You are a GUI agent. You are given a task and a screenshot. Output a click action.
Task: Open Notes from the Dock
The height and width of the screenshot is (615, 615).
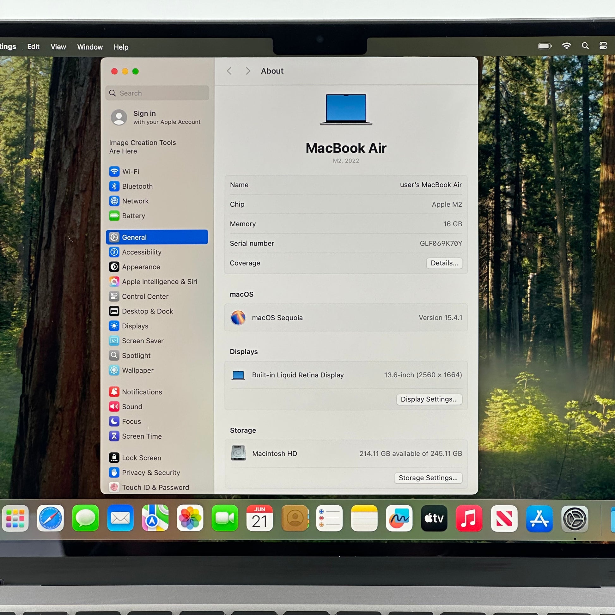coord(364,518)
